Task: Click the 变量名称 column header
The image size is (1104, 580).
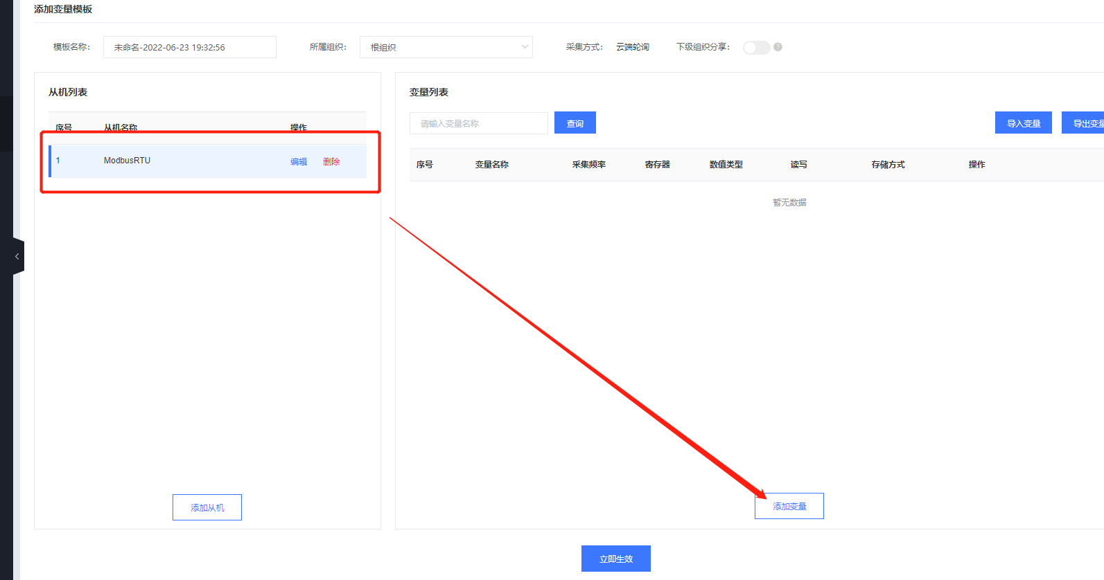Action: (x=491, y=165)
